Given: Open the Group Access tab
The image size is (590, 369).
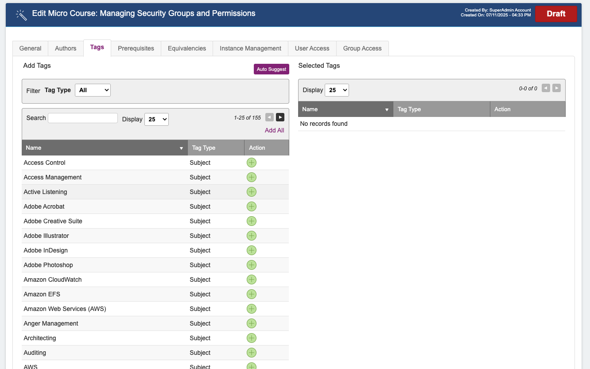Looking at the screenshot, I should [362, 48].
